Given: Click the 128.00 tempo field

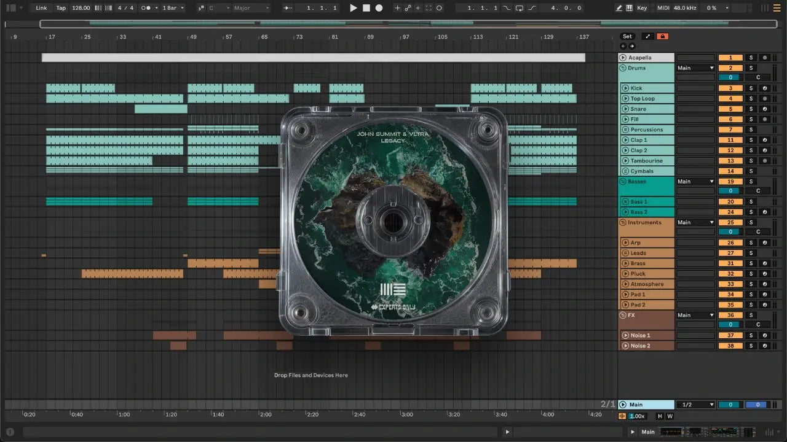Looking at the screenshot, I should coord(81,8).
